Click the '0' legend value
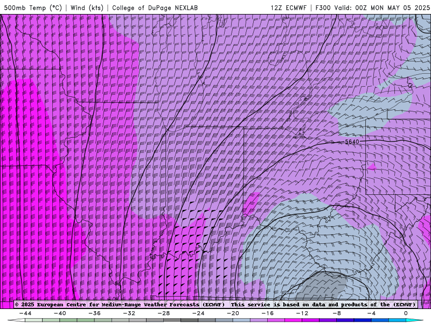The height and width of the screenshot is (323, 431). [x=406, y=313]
